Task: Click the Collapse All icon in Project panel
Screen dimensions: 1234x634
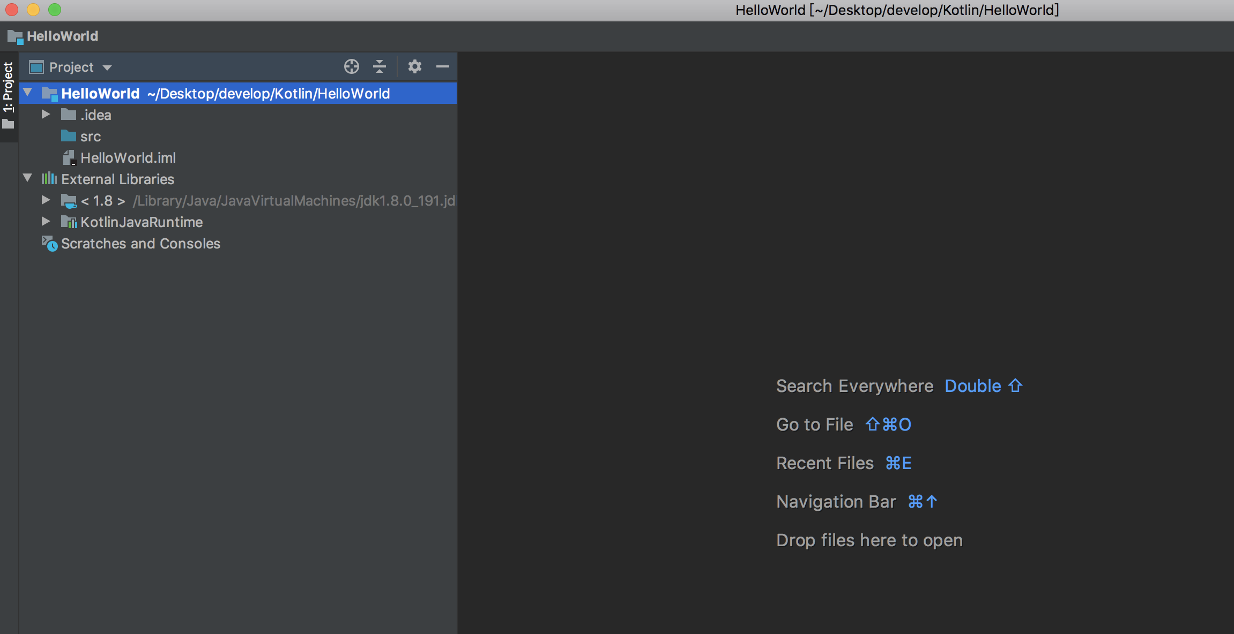Action: [380, 66]
